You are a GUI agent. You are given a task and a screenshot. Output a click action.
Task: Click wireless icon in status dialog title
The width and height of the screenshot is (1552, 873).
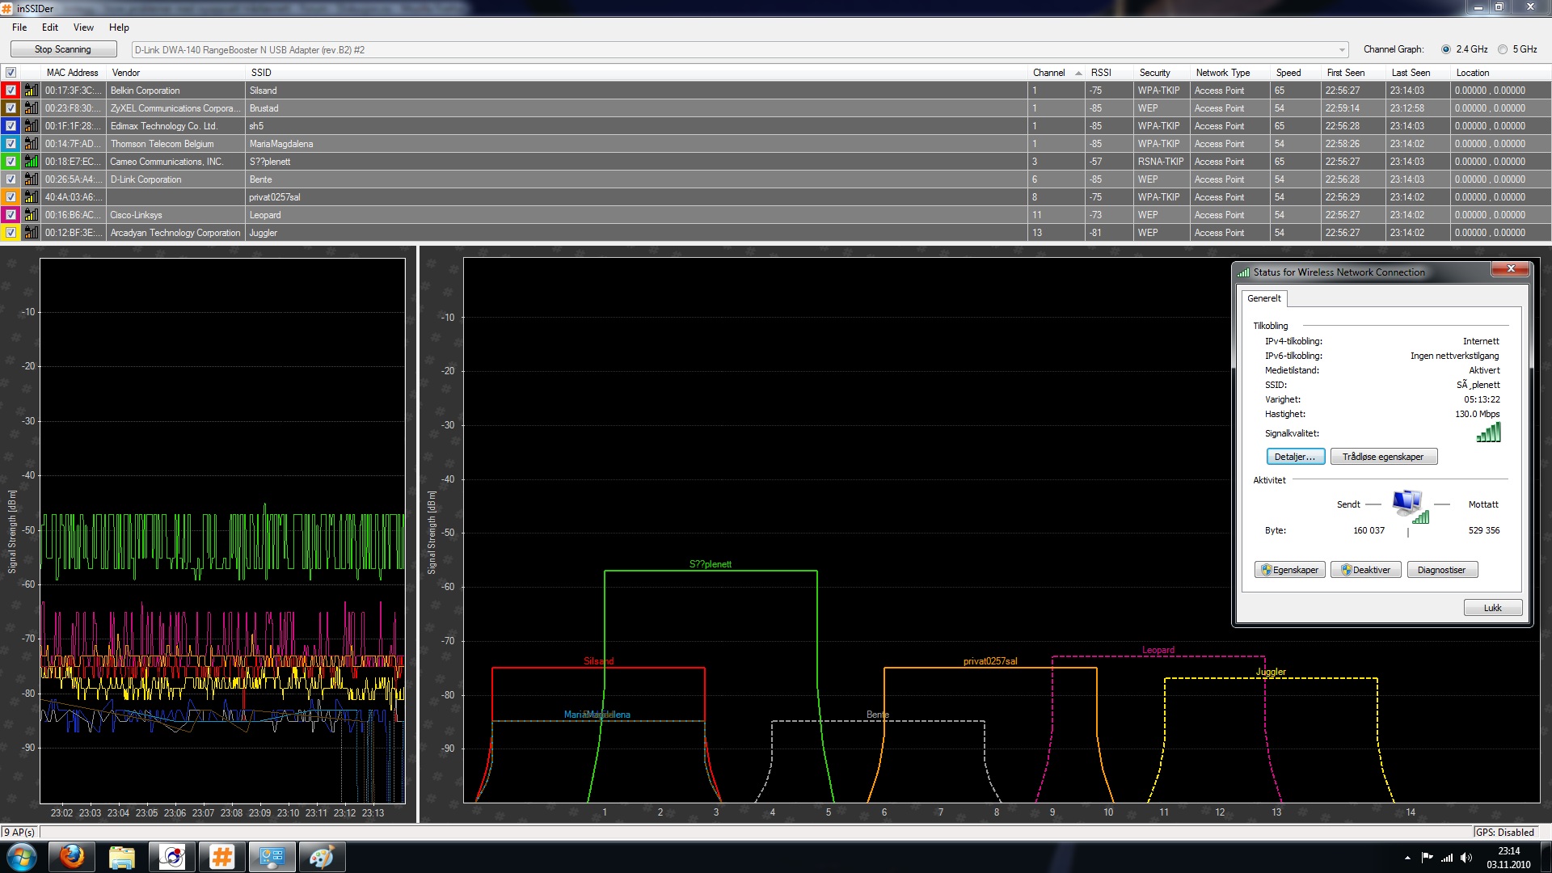pyautogui.click(x=1243, y=272)
